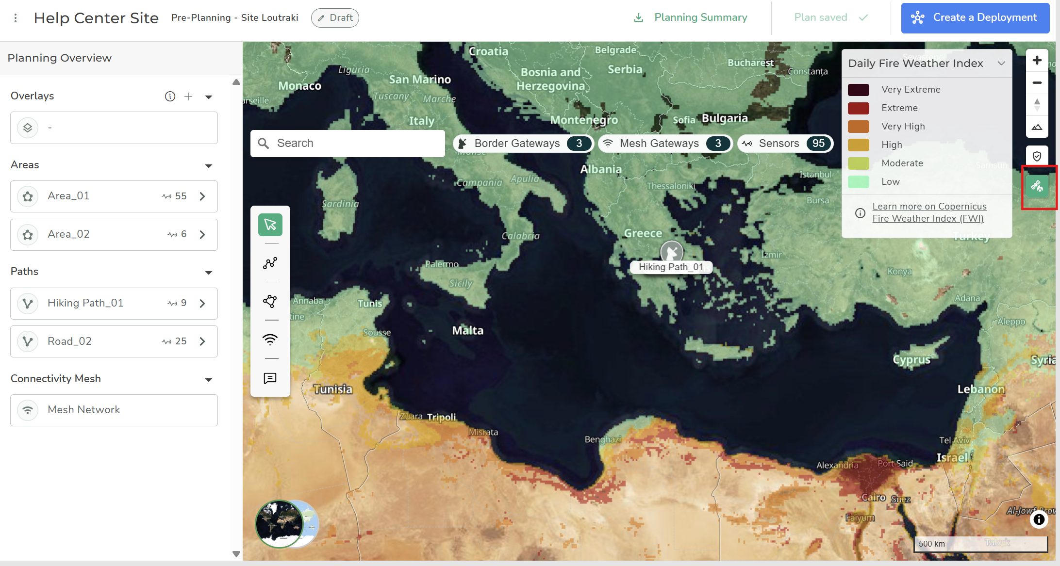Toggle Sensors filter chip
Viewport: 1060px width, 566px height.
point(785,144)
